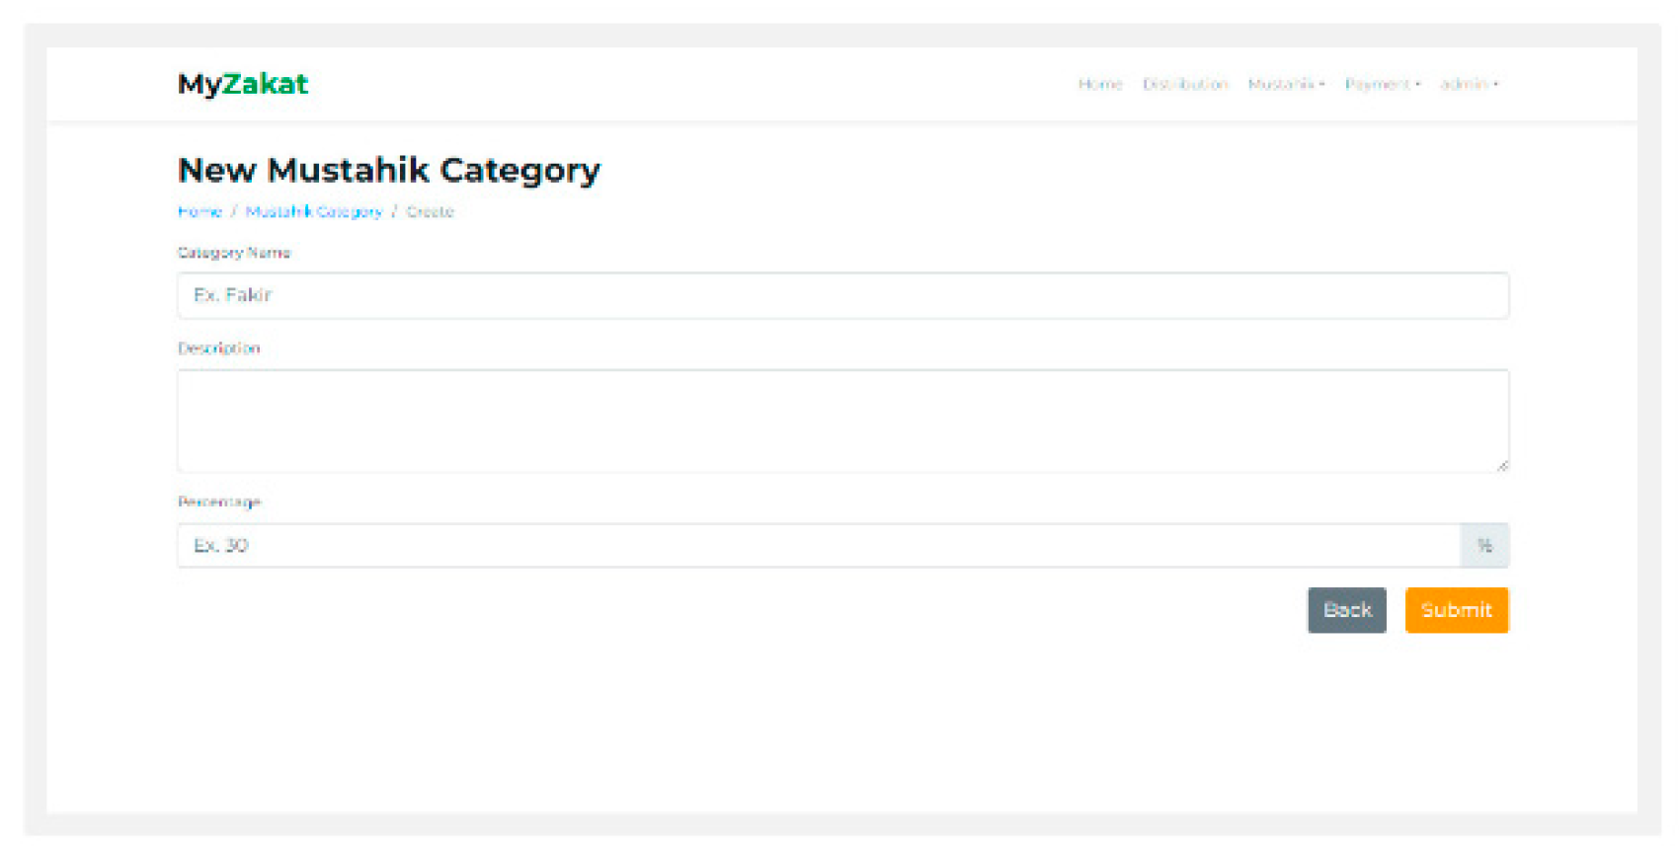
Task: Click the MyZakat logo
Action: (243, 84)
